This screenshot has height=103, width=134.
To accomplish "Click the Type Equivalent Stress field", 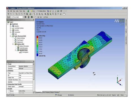I will click(x=26, y=73).
